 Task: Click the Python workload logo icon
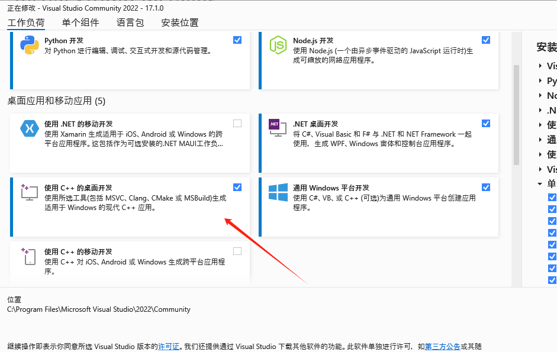30,45
